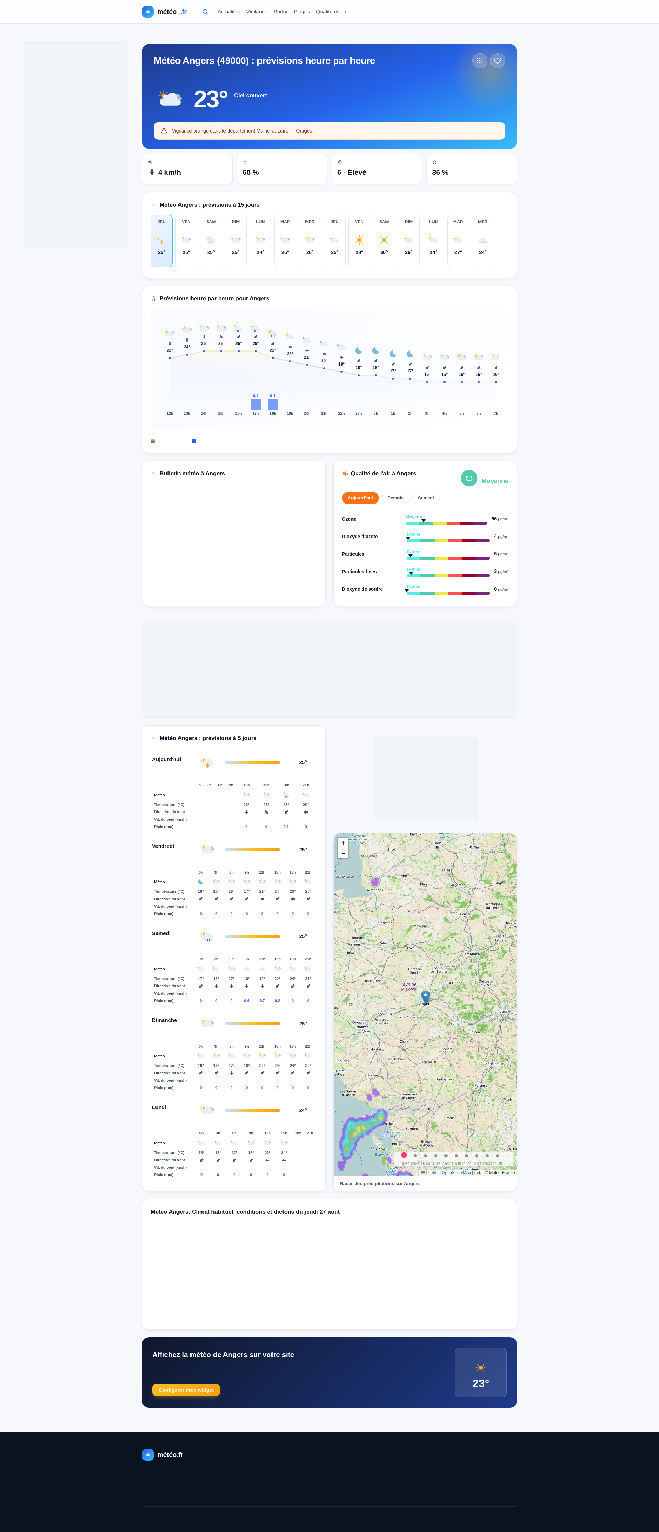Click the cloud icon beside prévisions à 5 jours
This screenshot has width=659, height=1532.
click(x=153, y=739)
